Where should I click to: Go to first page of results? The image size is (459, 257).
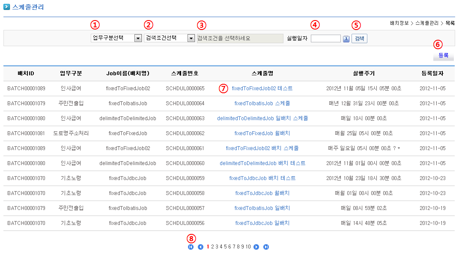tap(191, 247)
